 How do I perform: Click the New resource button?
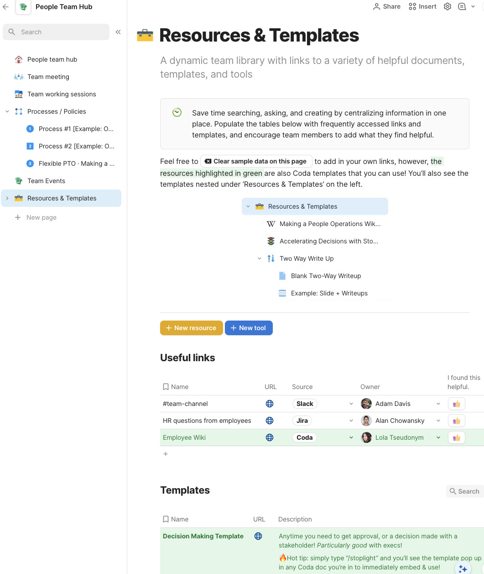pos(191,328)
